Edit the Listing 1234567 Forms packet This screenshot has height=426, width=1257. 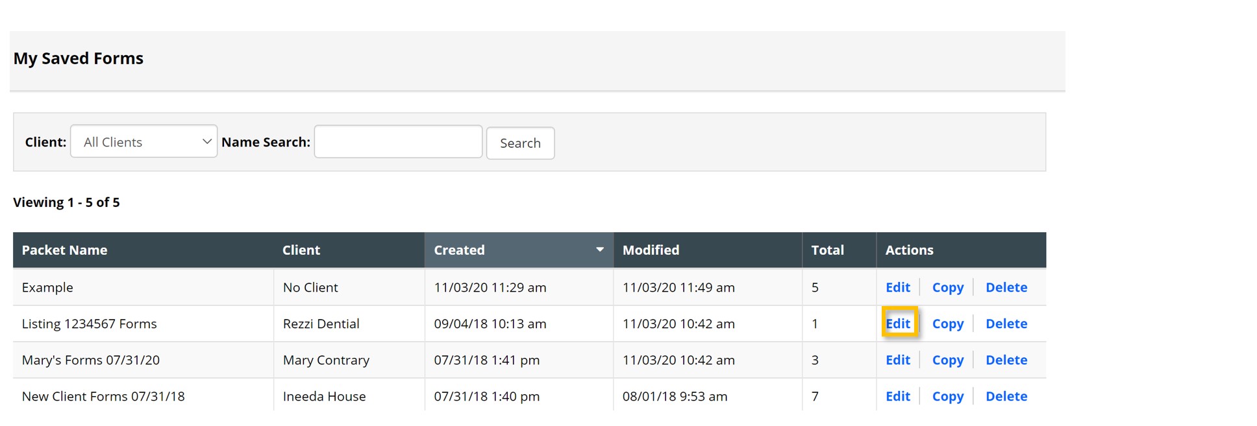897,324
